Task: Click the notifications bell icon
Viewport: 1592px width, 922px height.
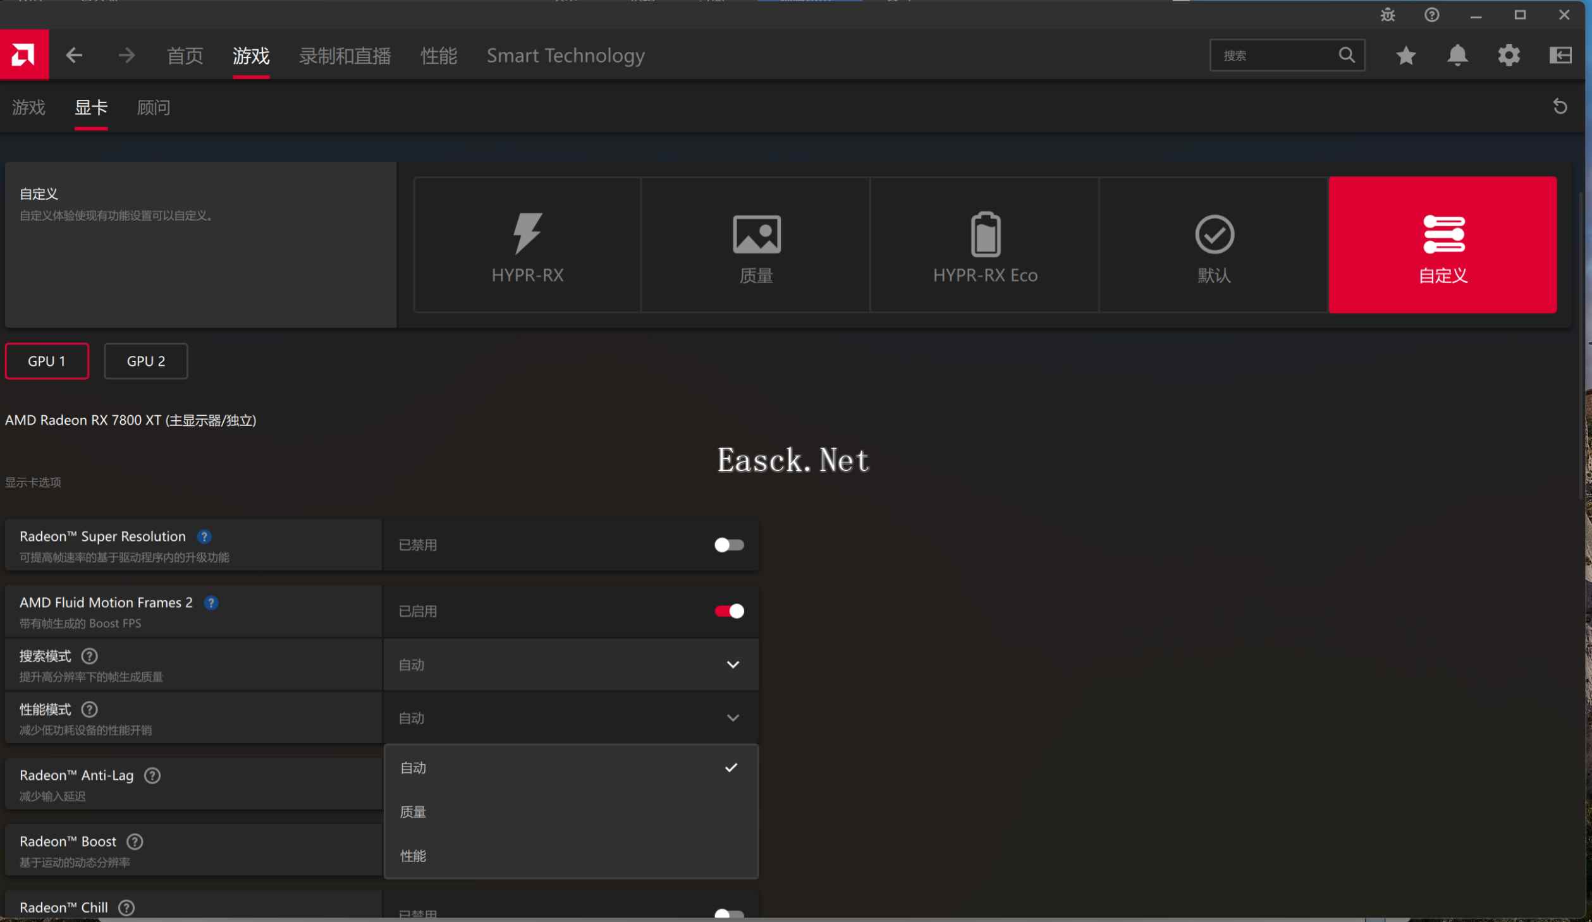Action: [x=1457, y=55]
